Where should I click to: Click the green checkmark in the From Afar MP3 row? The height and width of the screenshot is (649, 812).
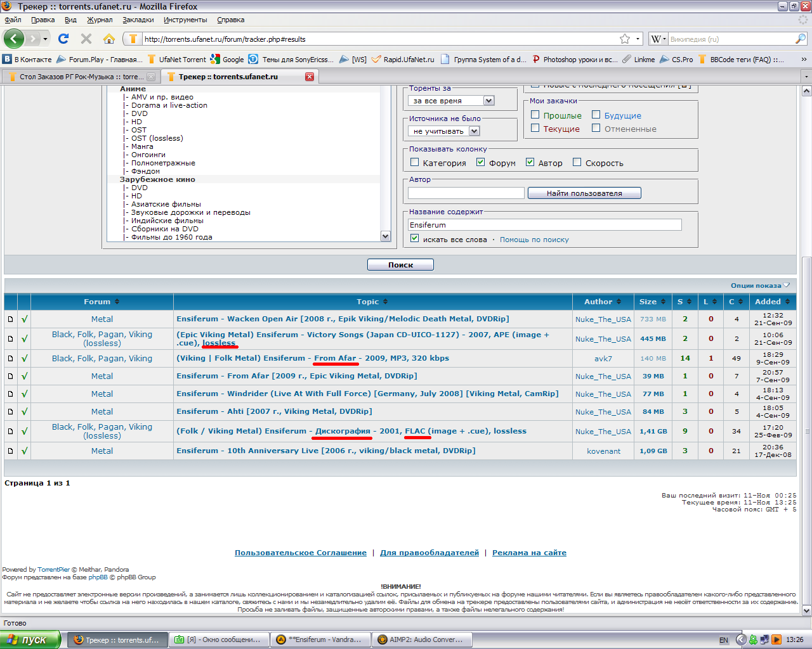[24, 358]
